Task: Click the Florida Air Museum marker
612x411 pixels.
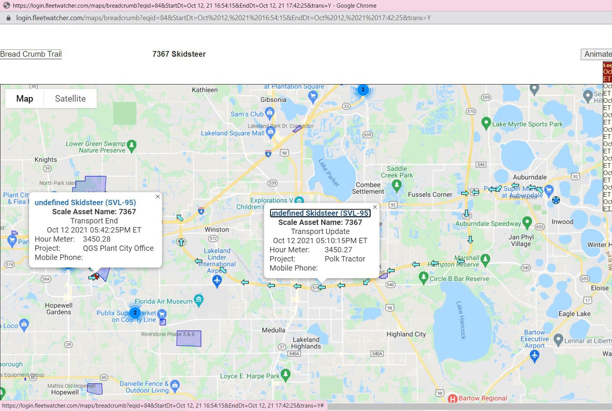Action: click(x=198, y=300)
